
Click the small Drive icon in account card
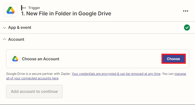(15, 59)
